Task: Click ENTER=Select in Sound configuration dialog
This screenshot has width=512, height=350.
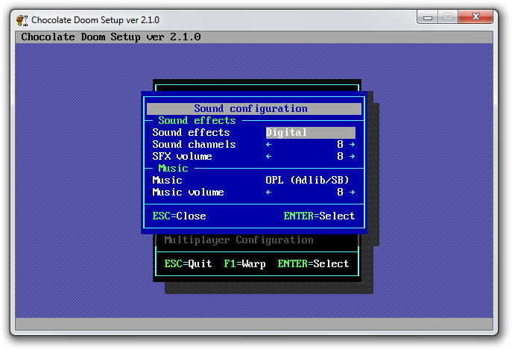Action: 319,216
